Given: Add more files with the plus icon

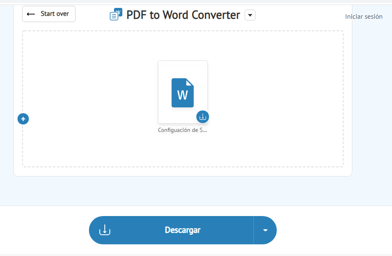Looking at the screenshot, I should 23,119.
